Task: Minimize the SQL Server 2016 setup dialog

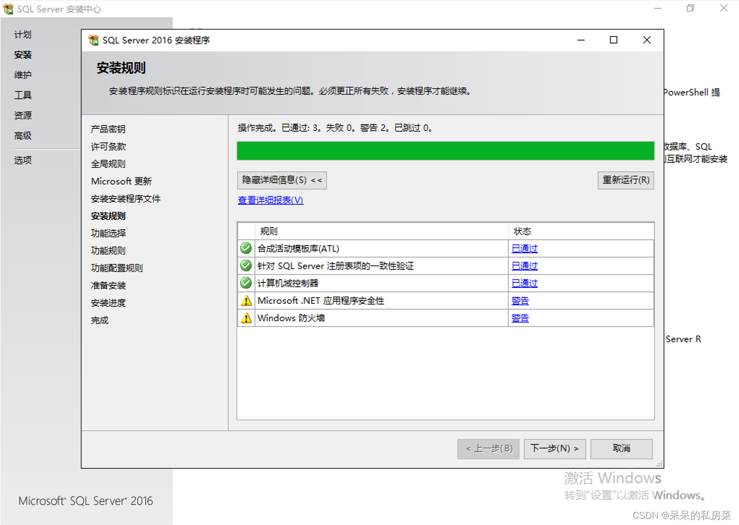Action: (581, 40)
